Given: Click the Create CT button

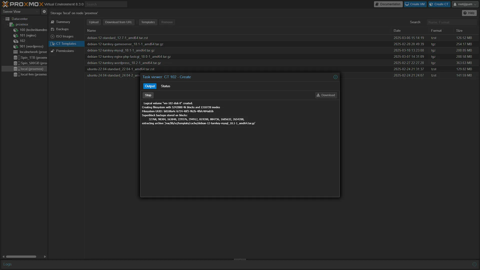Looking at the screenshot, I should tap(439, 4).
